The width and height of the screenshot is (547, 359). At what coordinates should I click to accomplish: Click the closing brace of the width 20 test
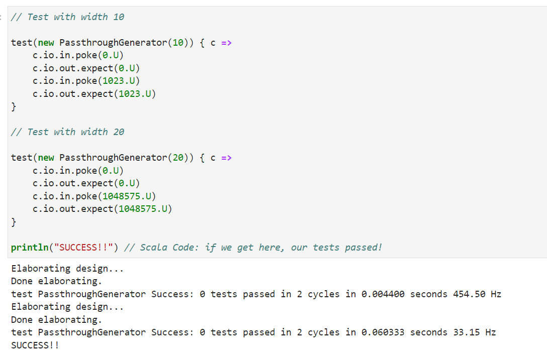14,221
